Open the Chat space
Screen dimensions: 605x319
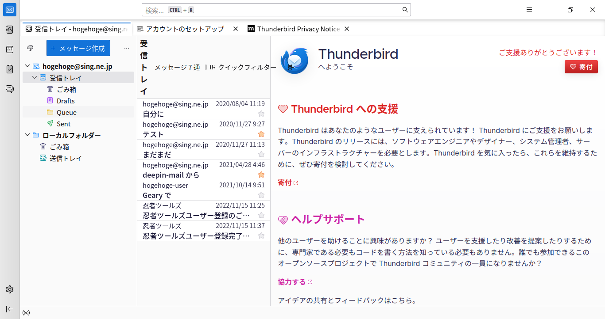tap(10, 89)
